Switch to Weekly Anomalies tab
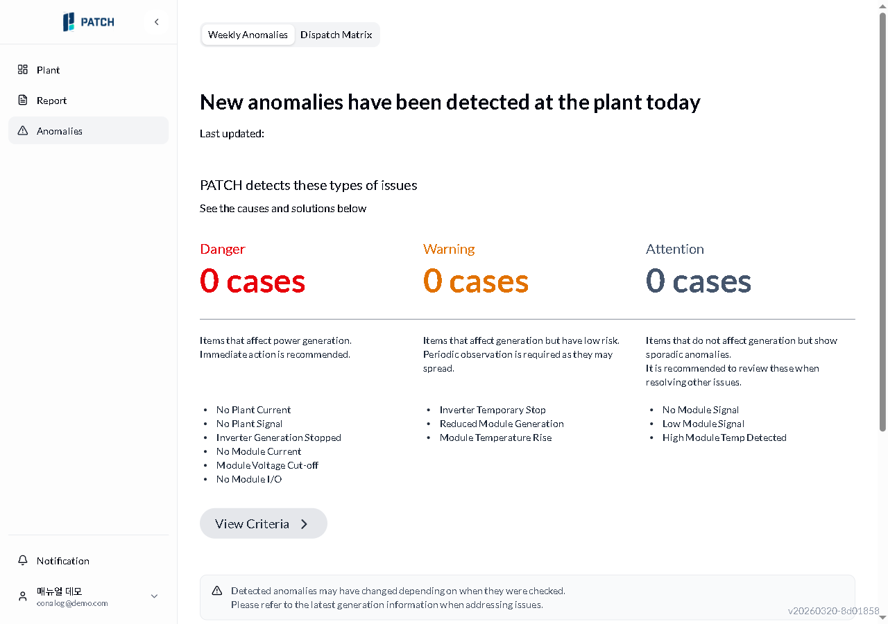Image resolution: width=888 pixels, height=624 pixels. (x=248, y=35)
